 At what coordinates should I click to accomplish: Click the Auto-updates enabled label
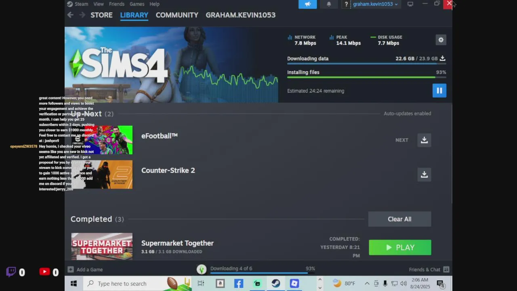407,114
